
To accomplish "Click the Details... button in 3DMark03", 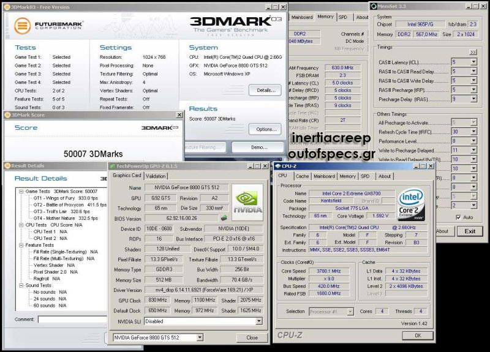I will tap(265, 90).
